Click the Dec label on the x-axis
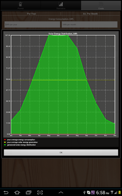Viewport: 122px width, 196px height. 115,135
